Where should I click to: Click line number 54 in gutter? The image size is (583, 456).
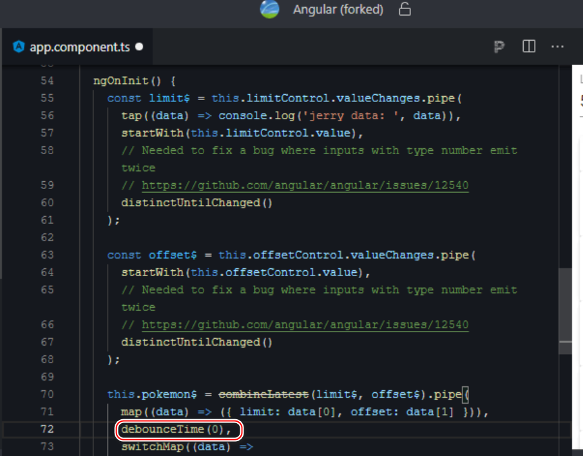click(47, 81)
